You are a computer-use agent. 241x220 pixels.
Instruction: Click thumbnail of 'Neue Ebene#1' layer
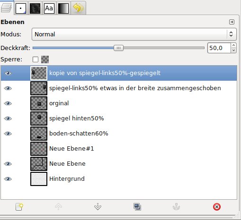click(39, 149)
